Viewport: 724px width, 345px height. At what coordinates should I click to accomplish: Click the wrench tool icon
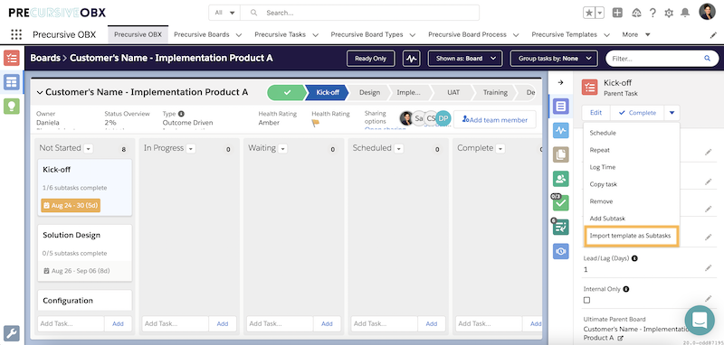coord(12,333)
